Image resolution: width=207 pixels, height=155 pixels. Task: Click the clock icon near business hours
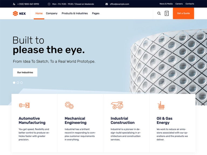tap(49, 4)
